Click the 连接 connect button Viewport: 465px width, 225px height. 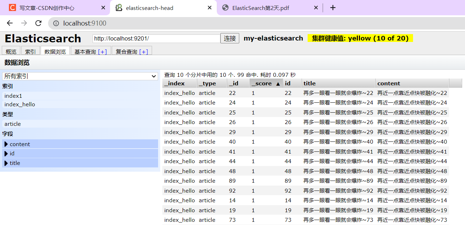pyautogui.click(x=230, y=38)
